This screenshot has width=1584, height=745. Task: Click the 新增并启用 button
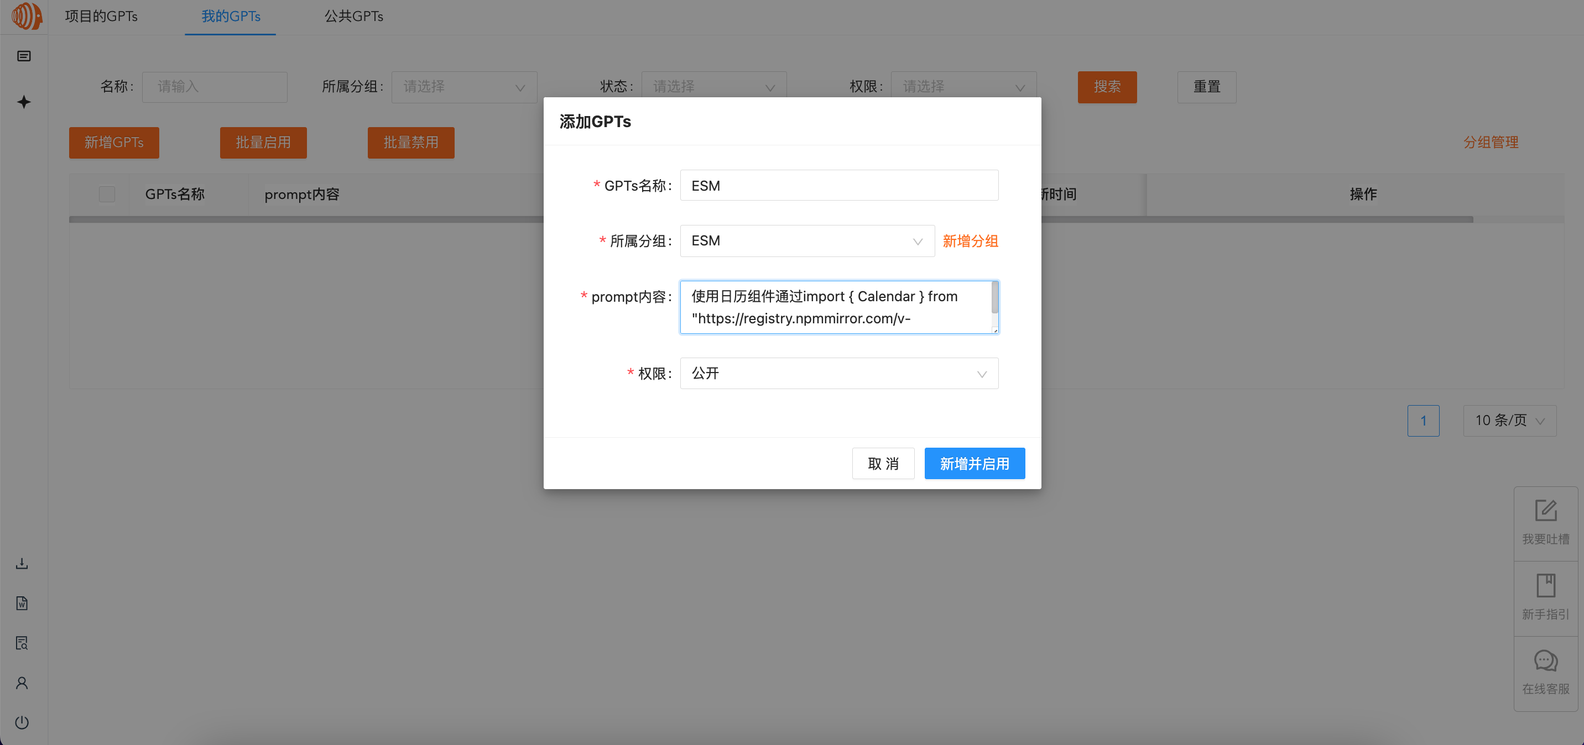974,464
